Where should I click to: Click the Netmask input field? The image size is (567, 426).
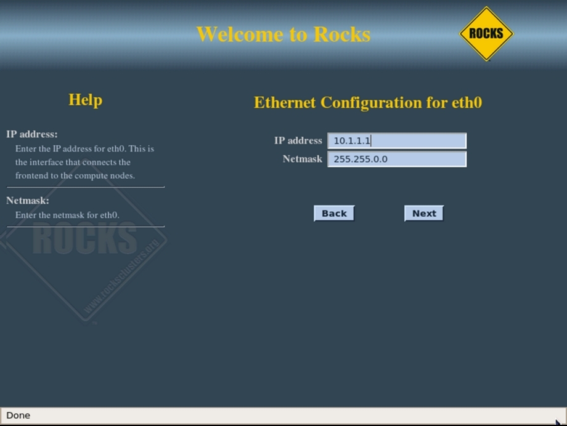pyautogui.click(x=397, y=159)
